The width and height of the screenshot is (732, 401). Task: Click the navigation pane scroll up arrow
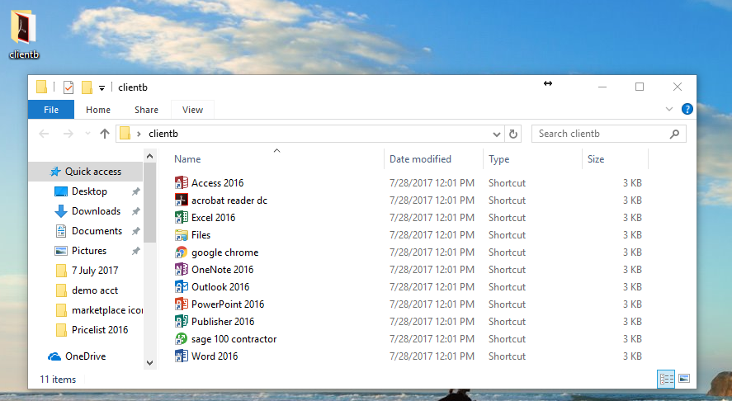(149, 156)
